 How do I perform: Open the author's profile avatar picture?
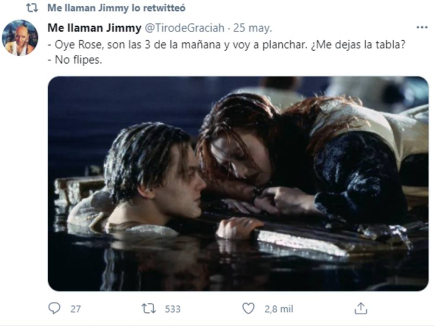(x=20, y=37)
